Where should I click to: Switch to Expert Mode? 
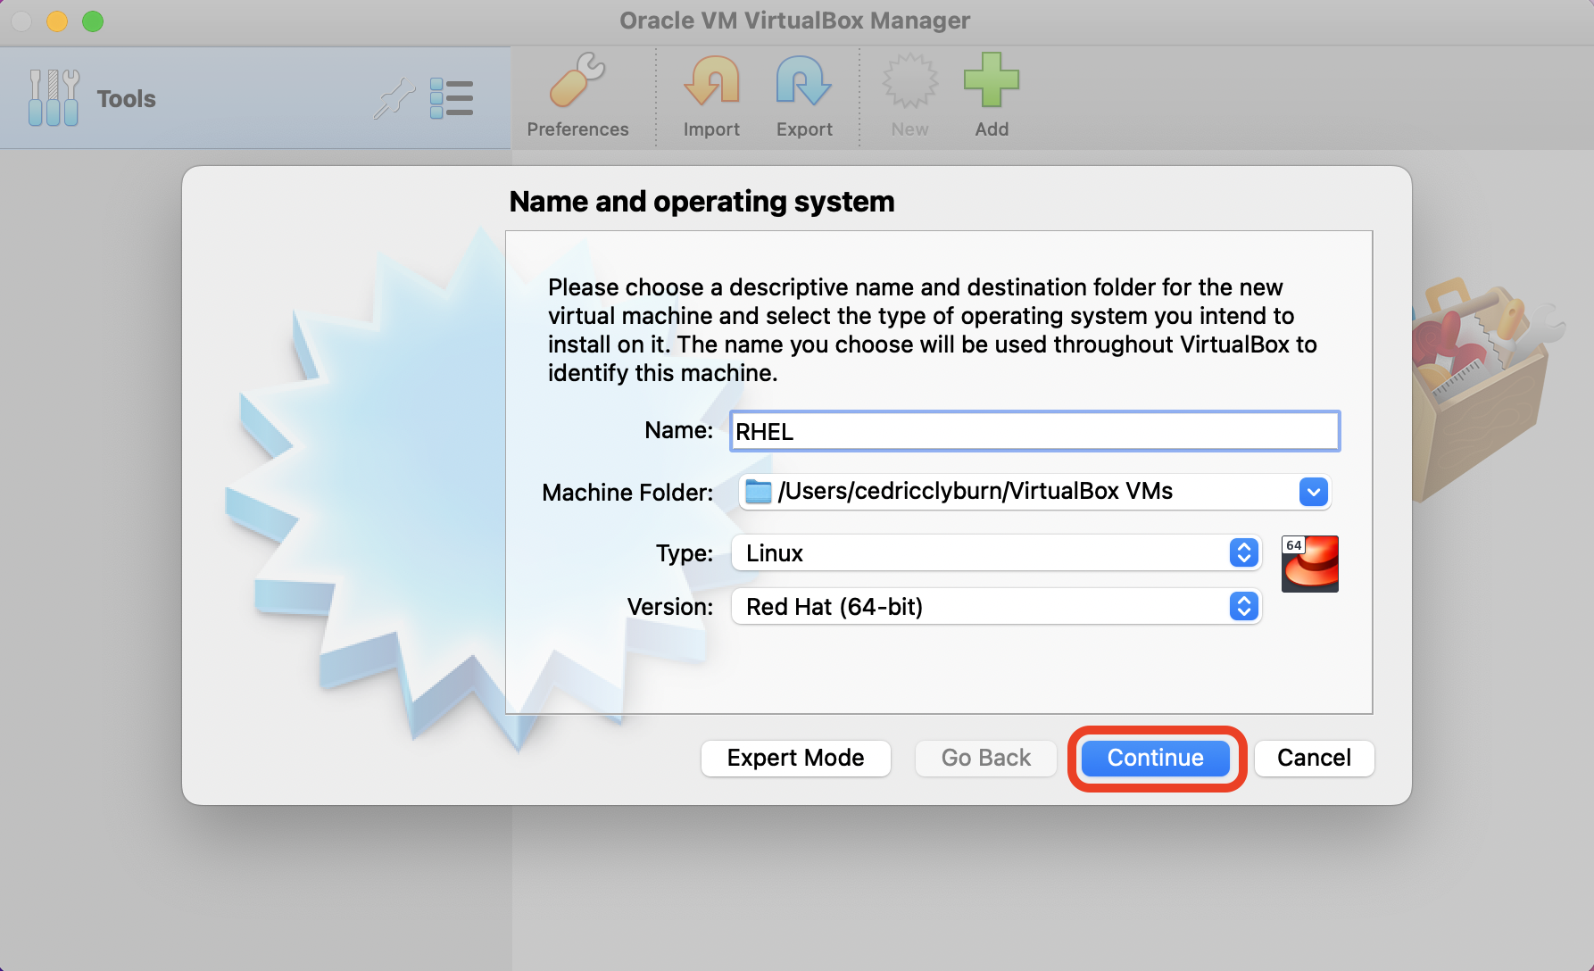pyautogui.click(x=795, y=758)
